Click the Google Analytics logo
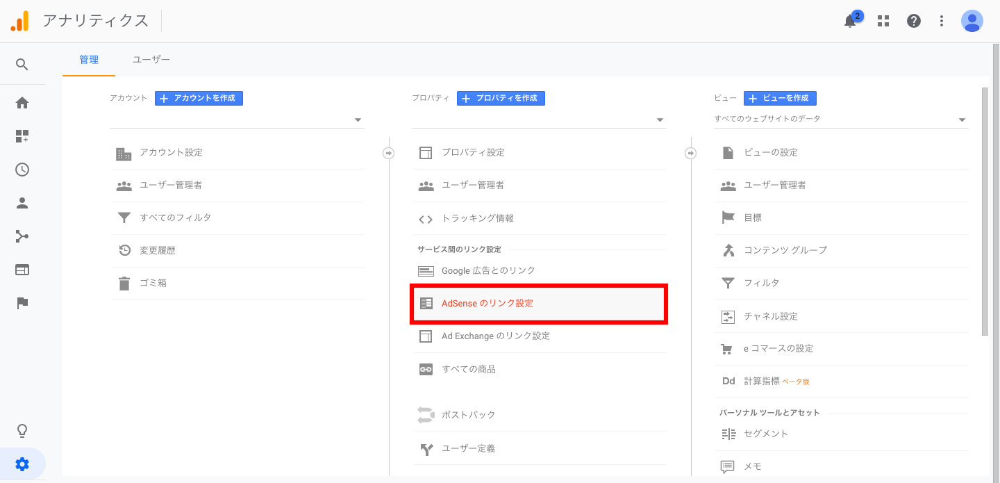 pos(20,21)
